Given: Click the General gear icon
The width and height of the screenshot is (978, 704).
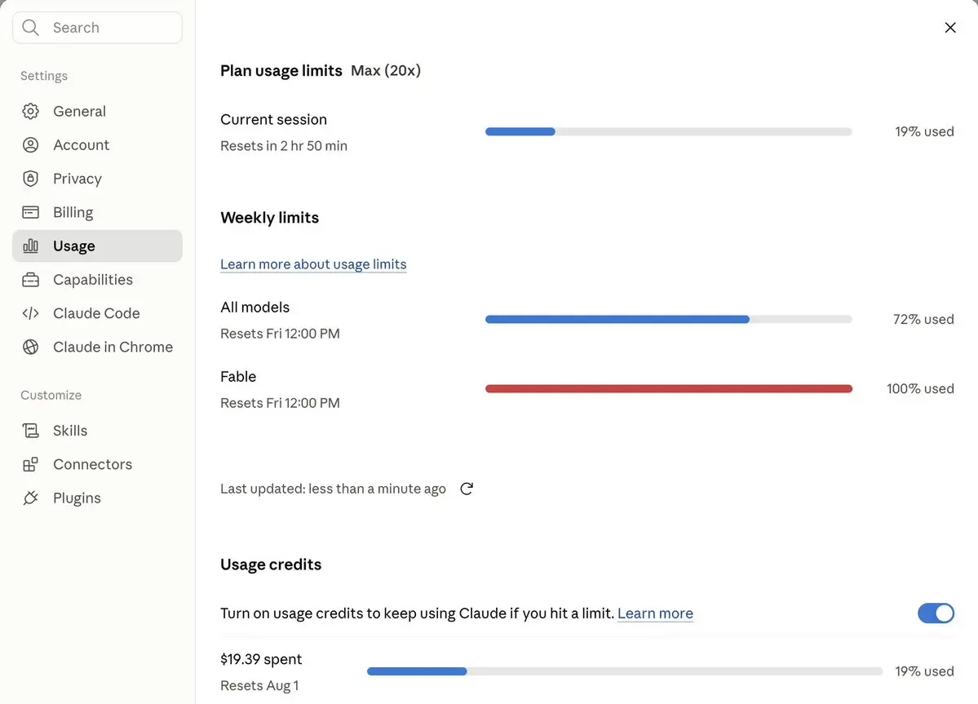Looking at the screenshot, I should (x=30, y=111).
